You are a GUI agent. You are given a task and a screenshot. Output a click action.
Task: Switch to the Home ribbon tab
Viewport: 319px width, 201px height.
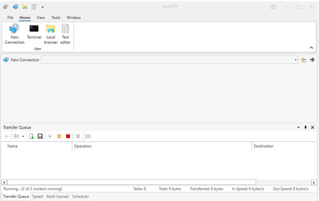click(25, 18)
